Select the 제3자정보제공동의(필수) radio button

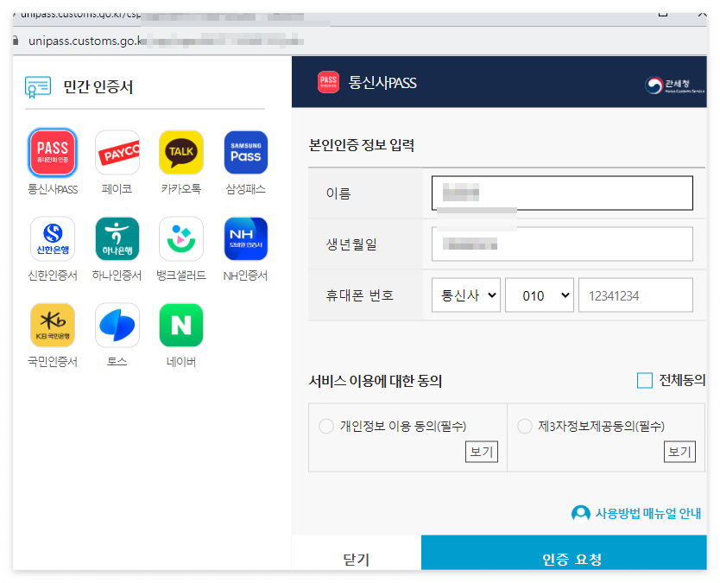pos(524,426)
